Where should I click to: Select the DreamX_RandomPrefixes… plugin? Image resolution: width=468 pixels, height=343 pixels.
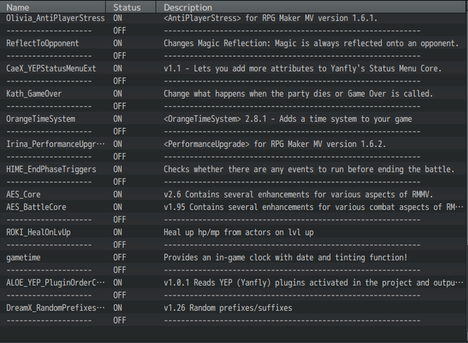(56, 308)
